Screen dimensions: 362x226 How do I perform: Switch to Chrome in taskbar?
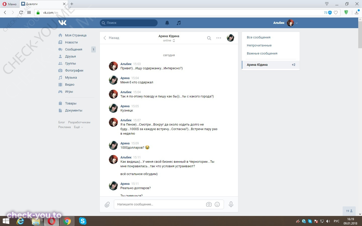67,221
